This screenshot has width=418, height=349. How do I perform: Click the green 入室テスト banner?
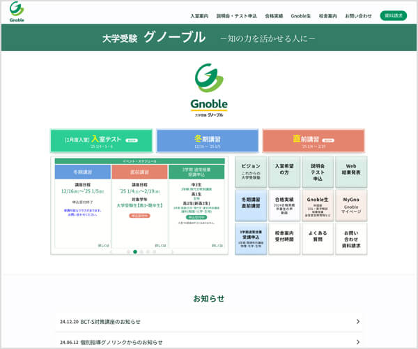[101, 140]
